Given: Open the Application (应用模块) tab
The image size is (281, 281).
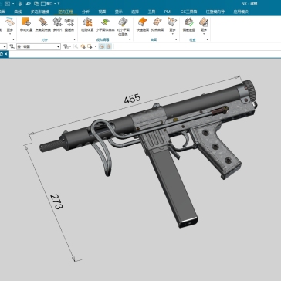Looking at the screenshot, I should (241, 12).
